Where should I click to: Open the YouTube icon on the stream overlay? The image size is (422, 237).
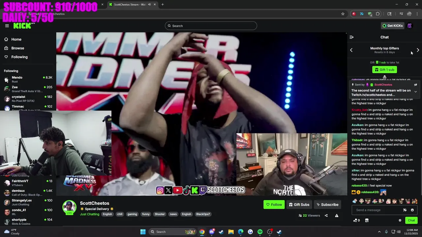177,190
